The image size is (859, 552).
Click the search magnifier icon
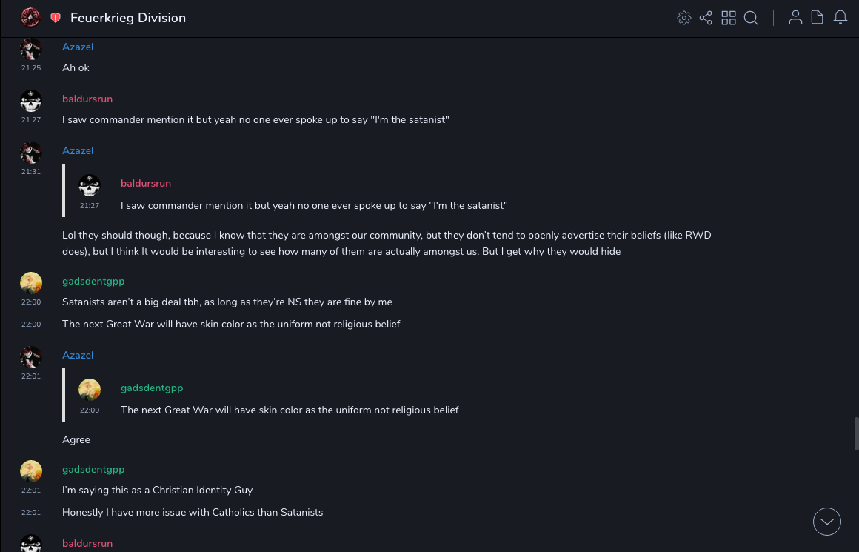(751, 18)
